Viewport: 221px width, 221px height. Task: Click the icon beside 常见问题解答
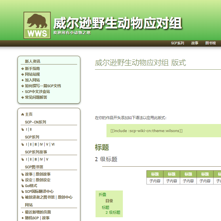(22, 98)
